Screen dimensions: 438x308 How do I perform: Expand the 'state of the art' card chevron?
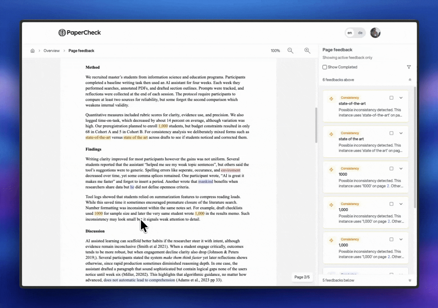pyautogui.click(x=401, y=133)
